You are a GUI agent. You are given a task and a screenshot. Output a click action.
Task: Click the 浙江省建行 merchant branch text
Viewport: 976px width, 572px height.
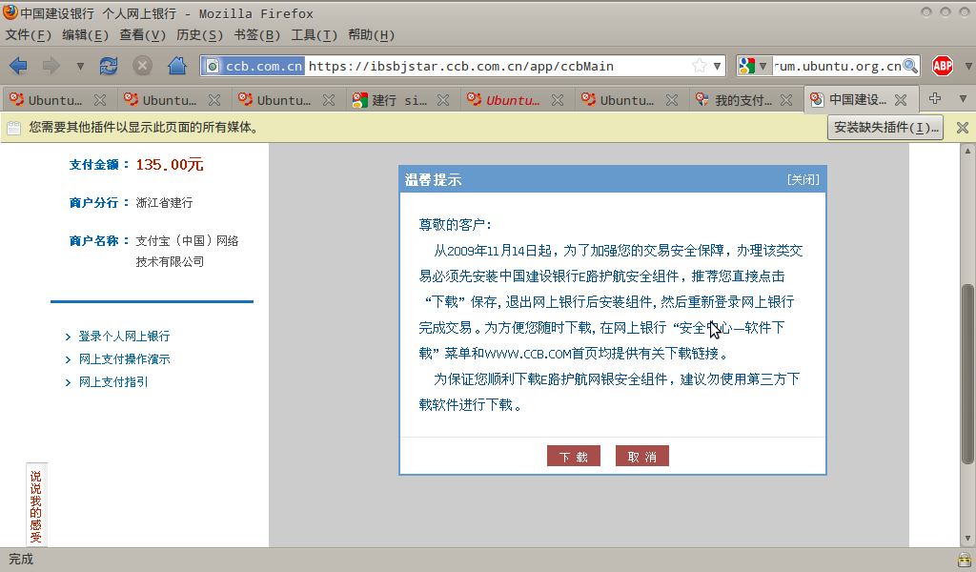point(164,203)
